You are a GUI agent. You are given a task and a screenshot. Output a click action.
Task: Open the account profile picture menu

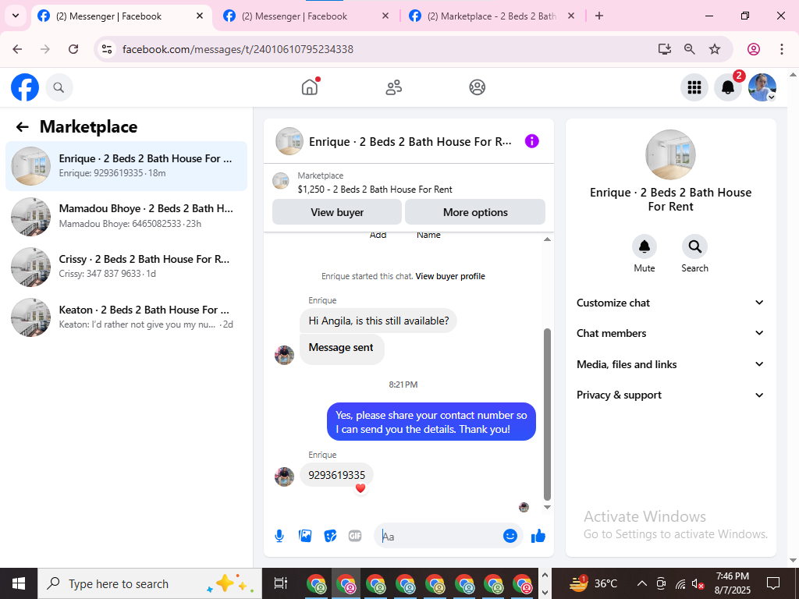tap(762, 87)
